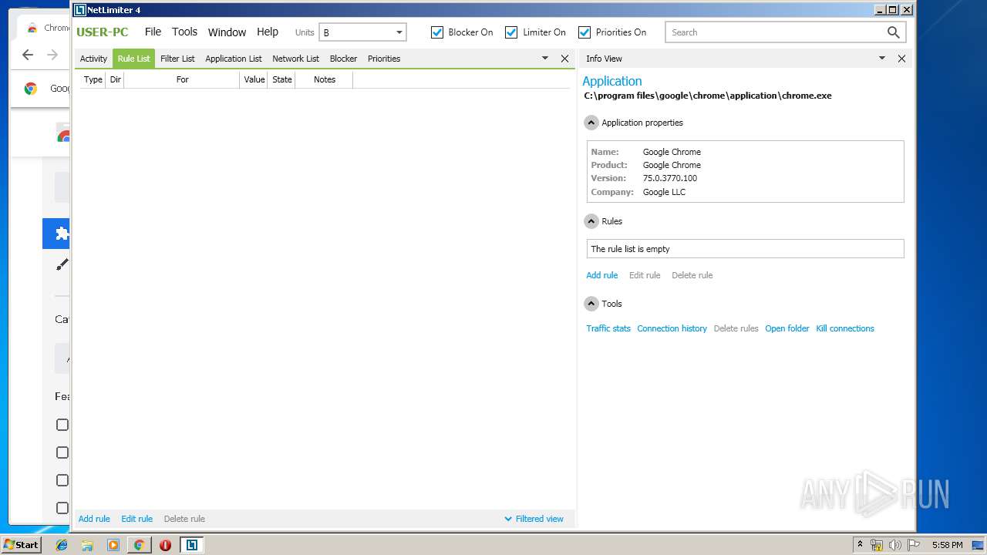Click the search magnifier icon in NetLimiter
Viewport: 987px width, 555px height.
pyautogui.click(x=893, y=32)
